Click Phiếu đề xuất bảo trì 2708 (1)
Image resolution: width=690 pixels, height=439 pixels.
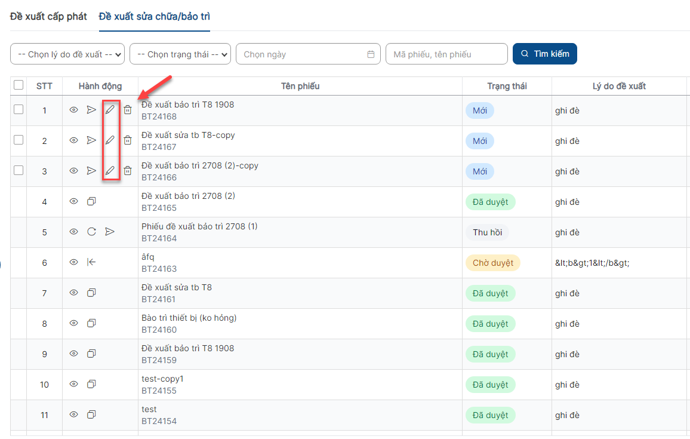(x=199, y=226)
